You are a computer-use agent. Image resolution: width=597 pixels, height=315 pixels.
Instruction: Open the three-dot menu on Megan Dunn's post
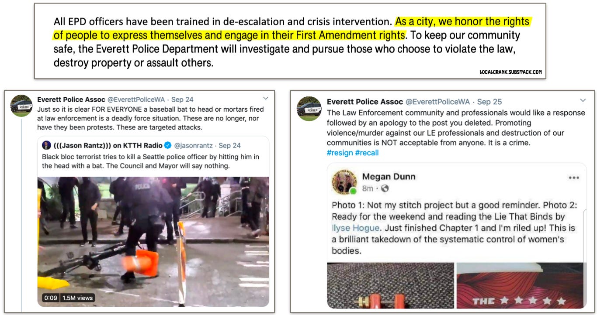coord(573,178)
